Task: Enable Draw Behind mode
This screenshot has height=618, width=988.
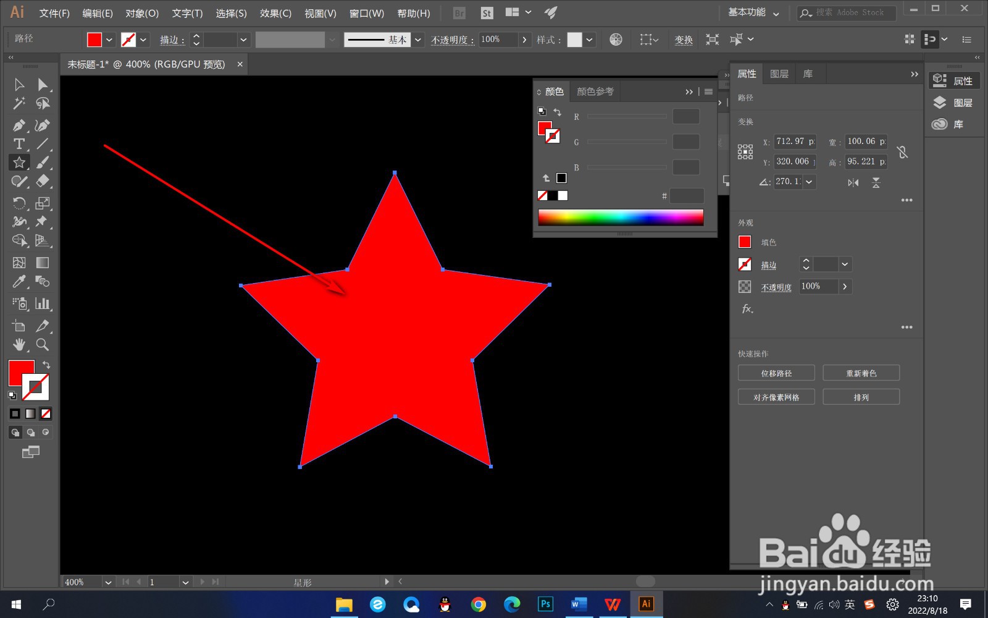Action: pos(31,433)
